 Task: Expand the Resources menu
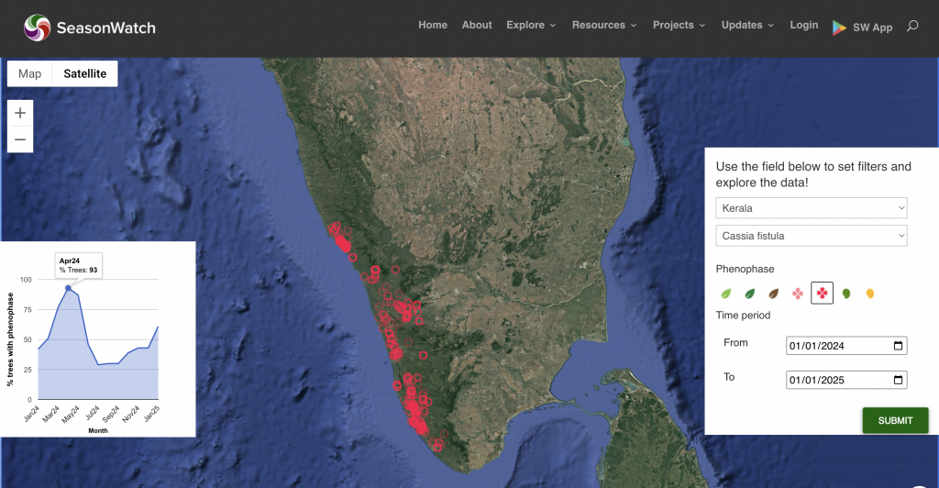coord(604,26)
